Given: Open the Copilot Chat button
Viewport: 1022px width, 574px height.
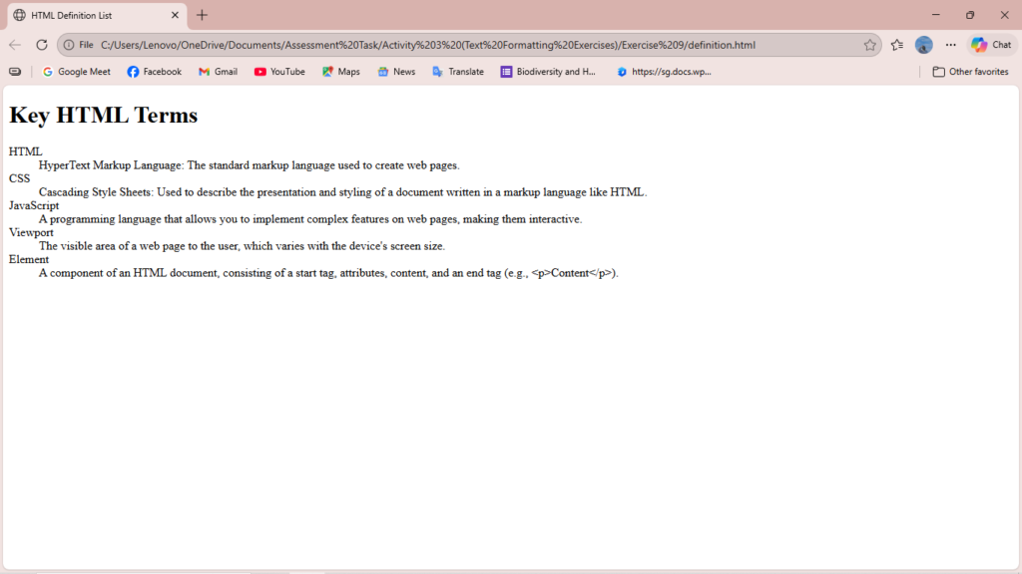Looking at the screenshot, I should click(x=991, y=45).
